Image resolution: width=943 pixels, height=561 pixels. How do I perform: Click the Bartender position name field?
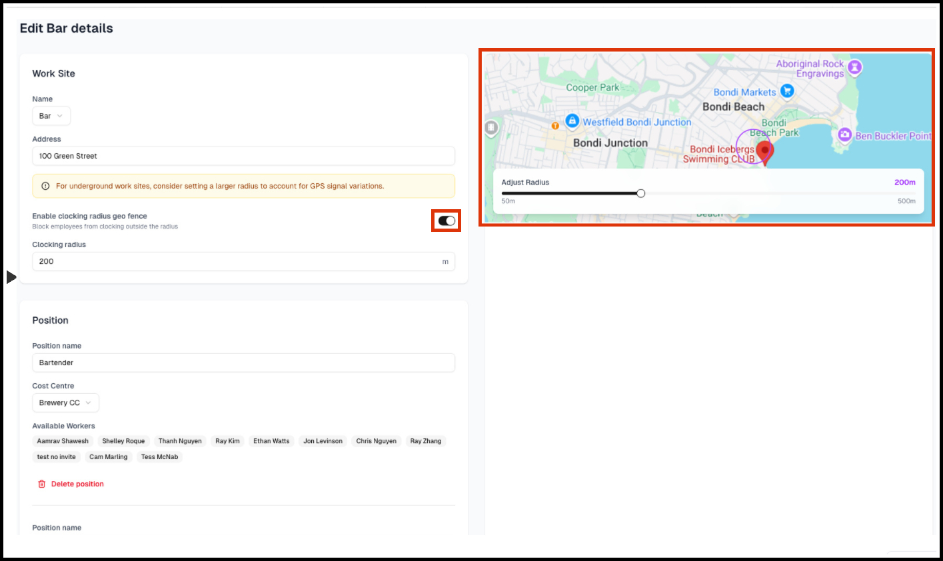(x=243, y=362)
